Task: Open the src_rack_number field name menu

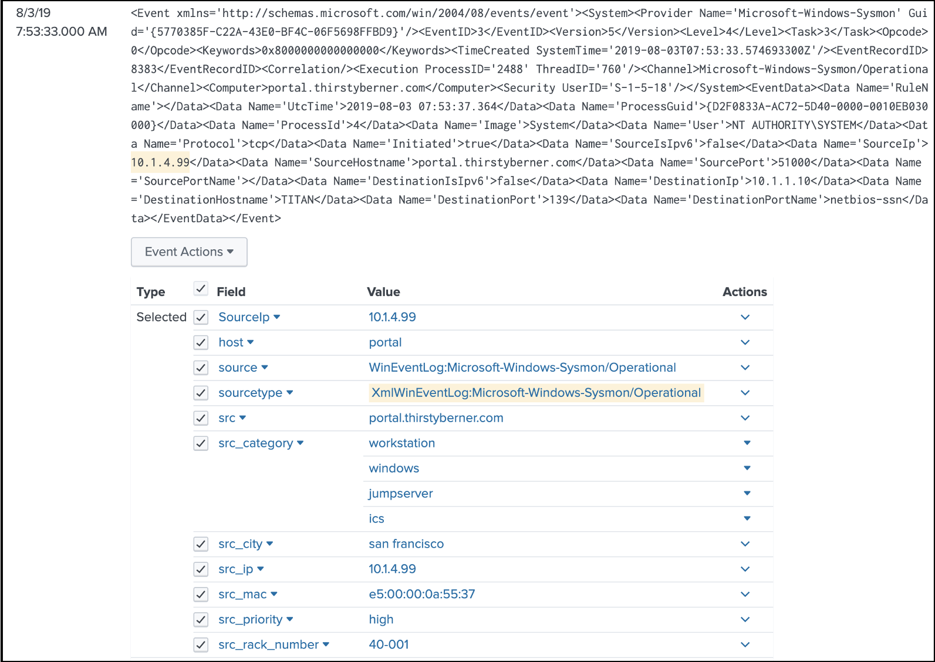Action: (274, 645)
